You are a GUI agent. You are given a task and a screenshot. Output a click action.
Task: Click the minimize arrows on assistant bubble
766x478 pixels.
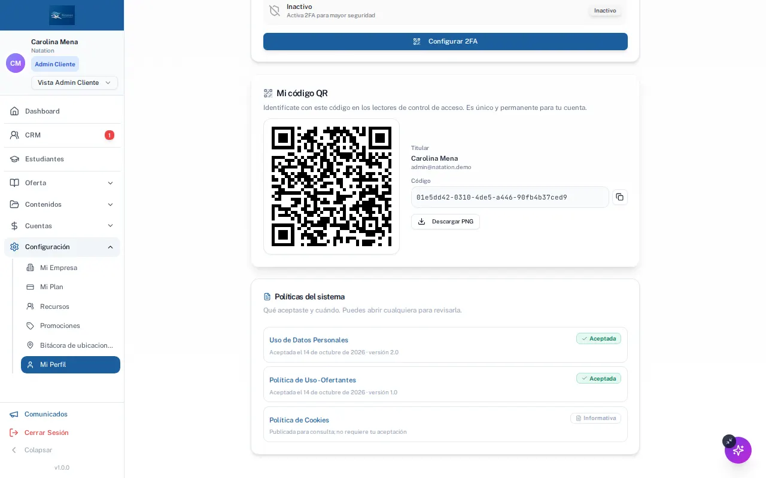pyautogui.click(x=728, y=441)
